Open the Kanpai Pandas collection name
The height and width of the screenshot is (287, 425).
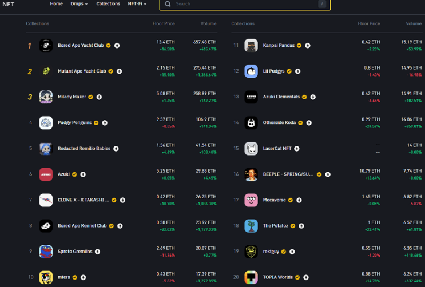[279, 45]
